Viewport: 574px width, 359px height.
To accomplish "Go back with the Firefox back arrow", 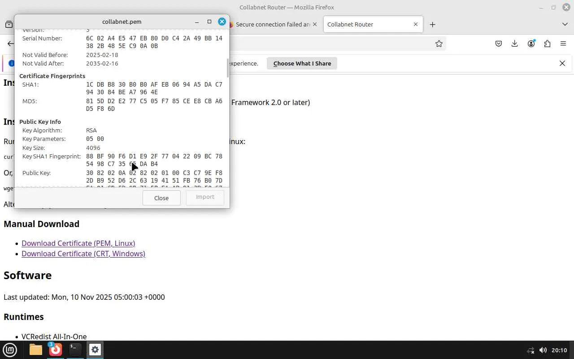I will coord(10,44).
